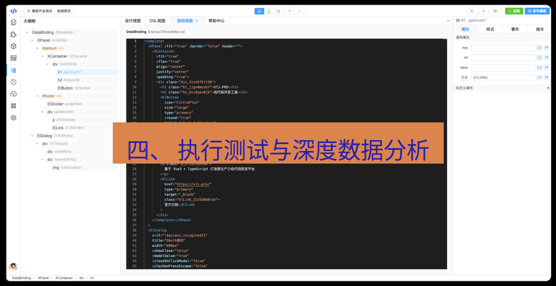This screenshot has width=556, height=286.
Task: Click the undo arrow in top toolbar
Action: tap(290, 11)
